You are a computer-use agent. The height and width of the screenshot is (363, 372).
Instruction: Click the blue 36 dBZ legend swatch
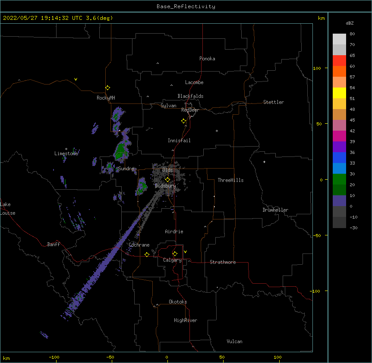[x=339, y=157]
